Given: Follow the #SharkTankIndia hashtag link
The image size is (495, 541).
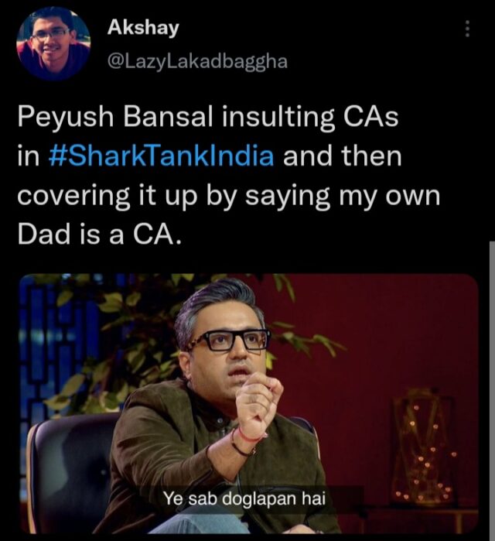Looking at the screenshot, I should pyautogui.click(x=162, y=156).
